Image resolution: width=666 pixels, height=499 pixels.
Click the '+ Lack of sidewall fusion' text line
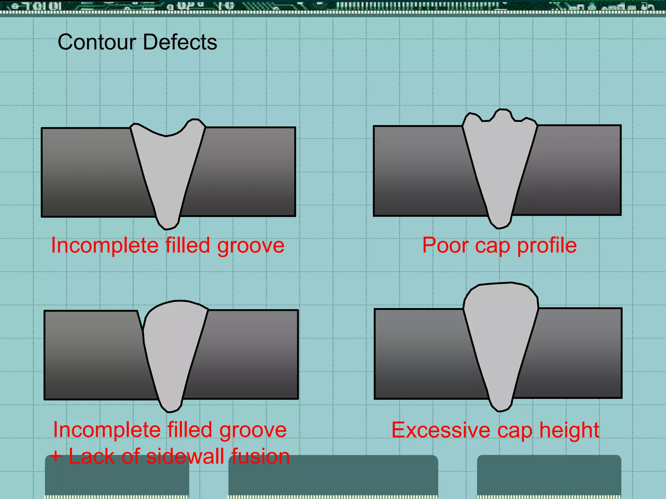pos(170,456)
